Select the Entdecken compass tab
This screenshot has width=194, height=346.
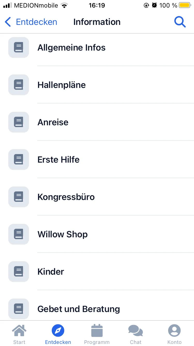coord(58,334)
